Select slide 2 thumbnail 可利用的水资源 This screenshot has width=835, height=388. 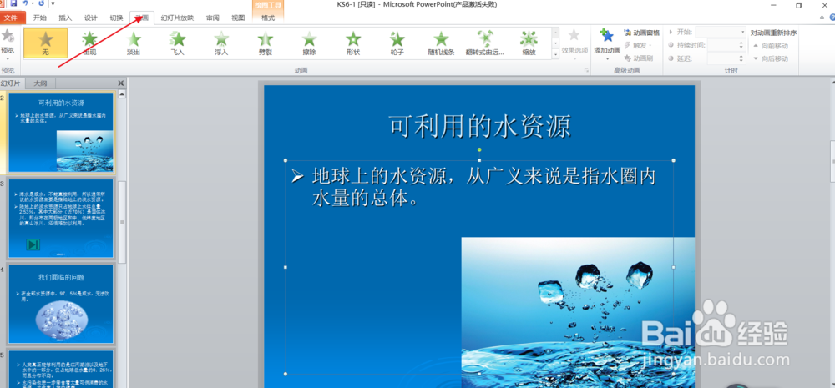click(61, 133)
